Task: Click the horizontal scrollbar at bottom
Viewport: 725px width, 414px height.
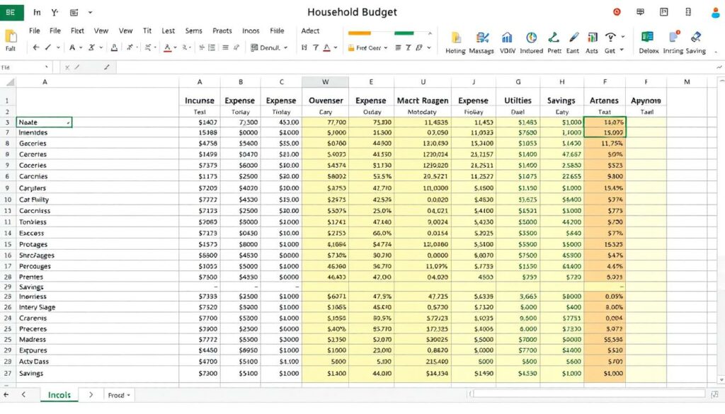Action: pyautogui.click(x=588, y=394)
